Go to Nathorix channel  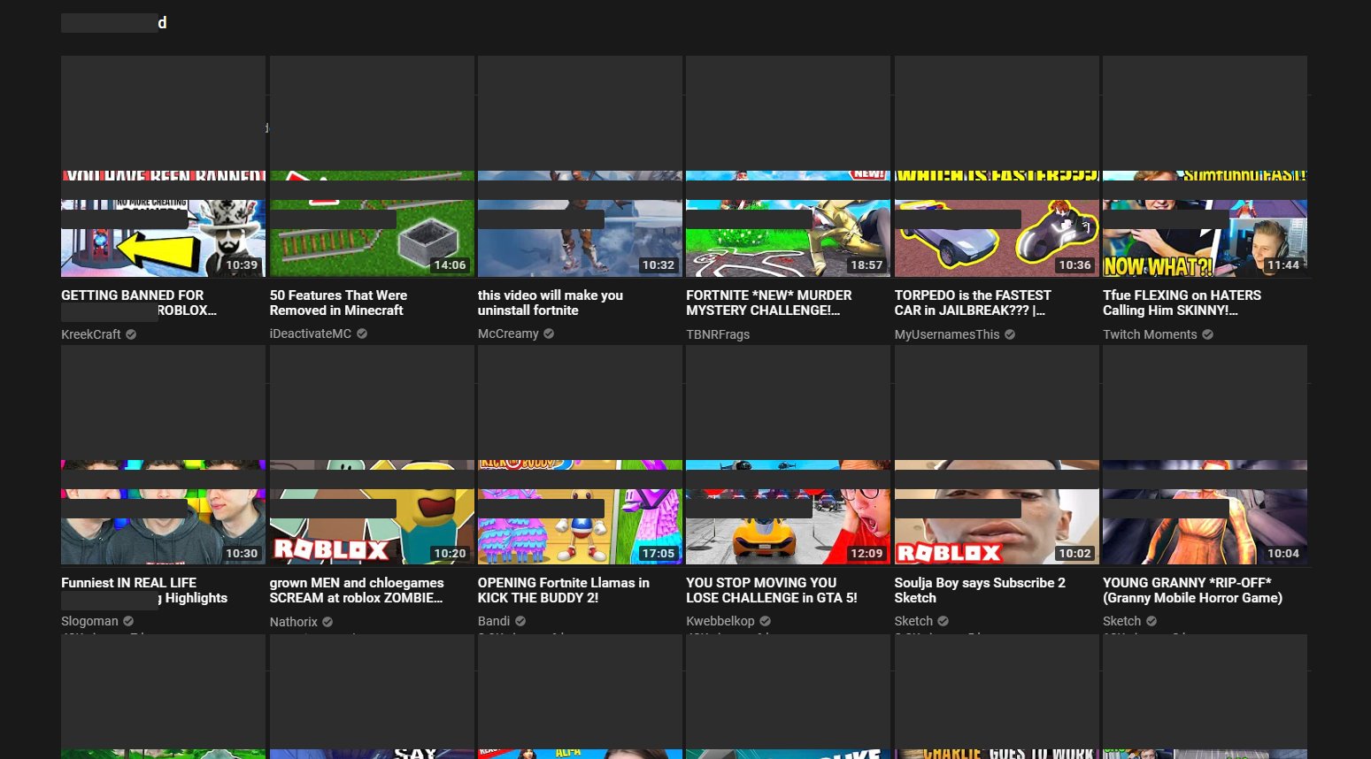pyautogui.click(x=294, y=622)
